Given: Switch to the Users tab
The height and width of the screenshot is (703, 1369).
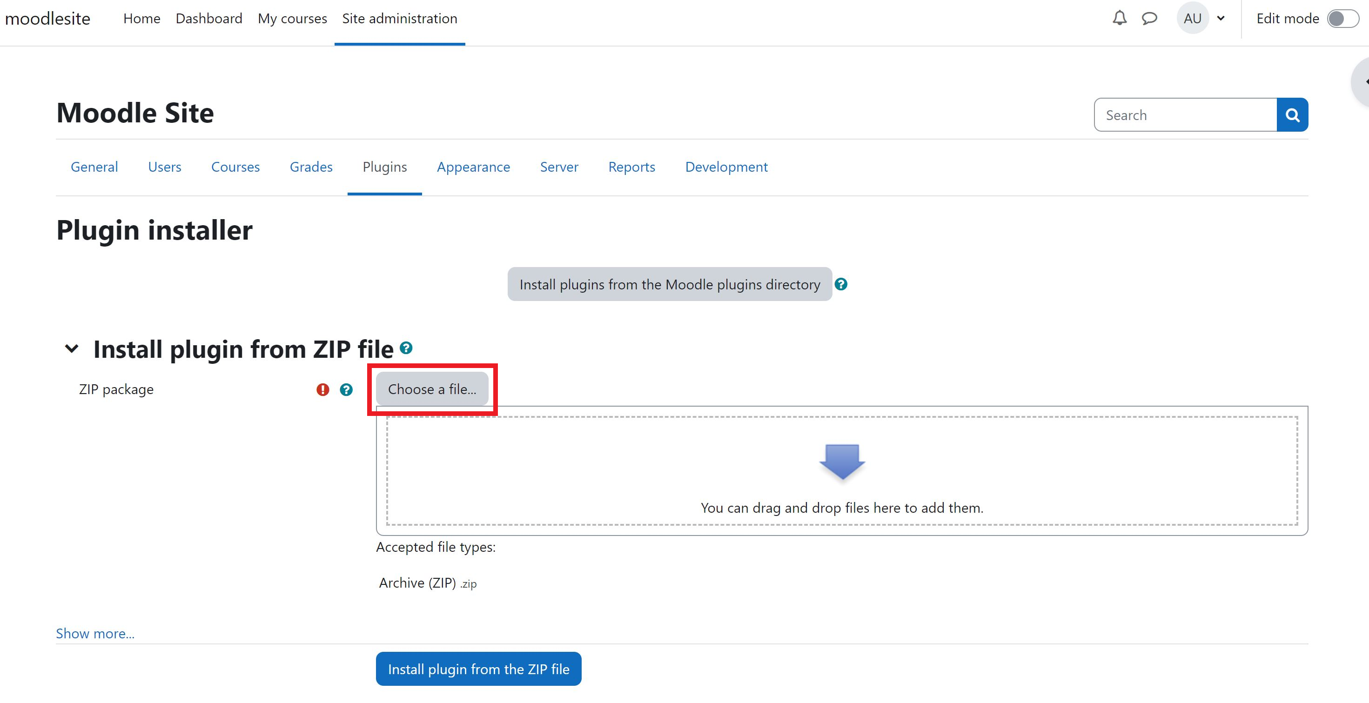Looking at the screenshot, I should click(x=164, y=167).
